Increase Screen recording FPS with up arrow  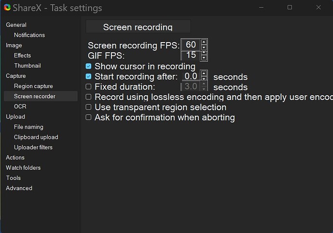[x=204, y=42]
